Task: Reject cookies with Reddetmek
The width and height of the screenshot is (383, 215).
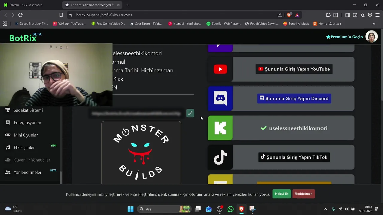Action: pos(303,194)
